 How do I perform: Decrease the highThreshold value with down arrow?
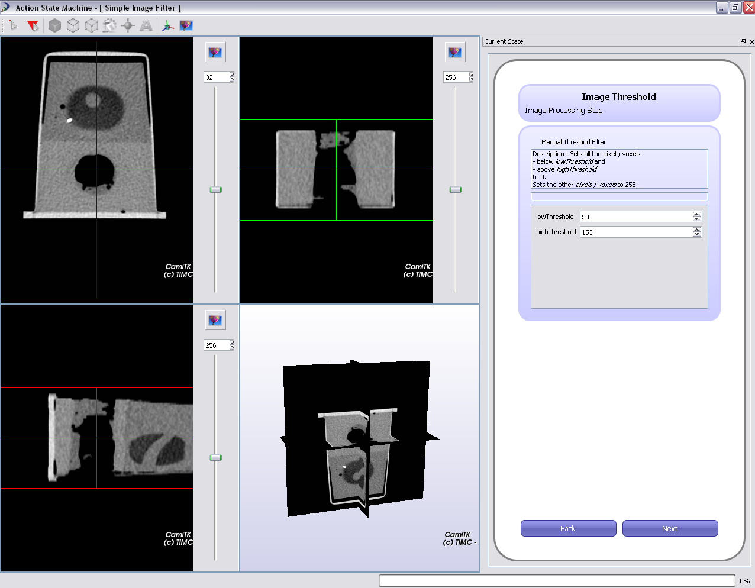[x=697, y=235]
